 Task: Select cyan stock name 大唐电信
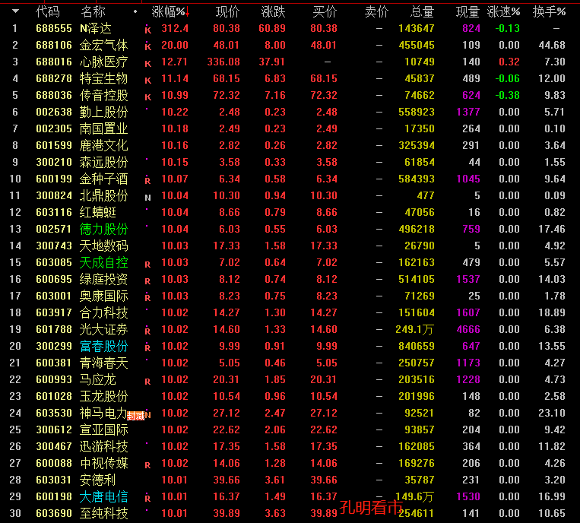tap(103, 496)
